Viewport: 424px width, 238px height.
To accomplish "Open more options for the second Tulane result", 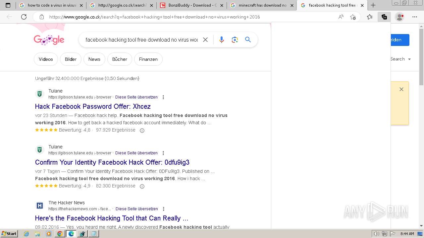I will pyautogui.click(x=163, y=153).
